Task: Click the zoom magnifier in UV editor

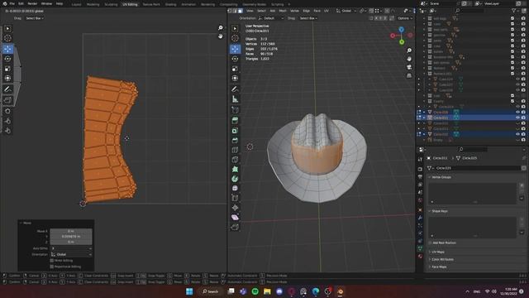Action: pos(221,28)
